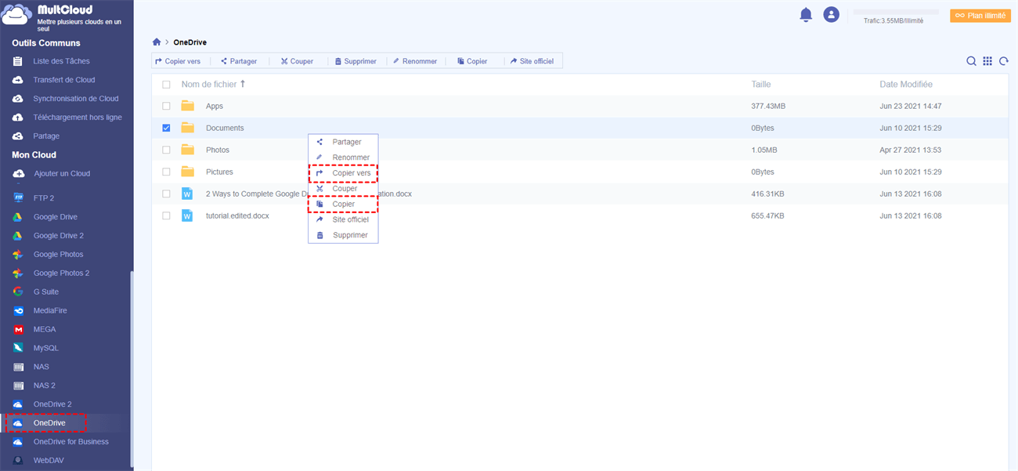Open Liste des Tâches

(61, 61)
